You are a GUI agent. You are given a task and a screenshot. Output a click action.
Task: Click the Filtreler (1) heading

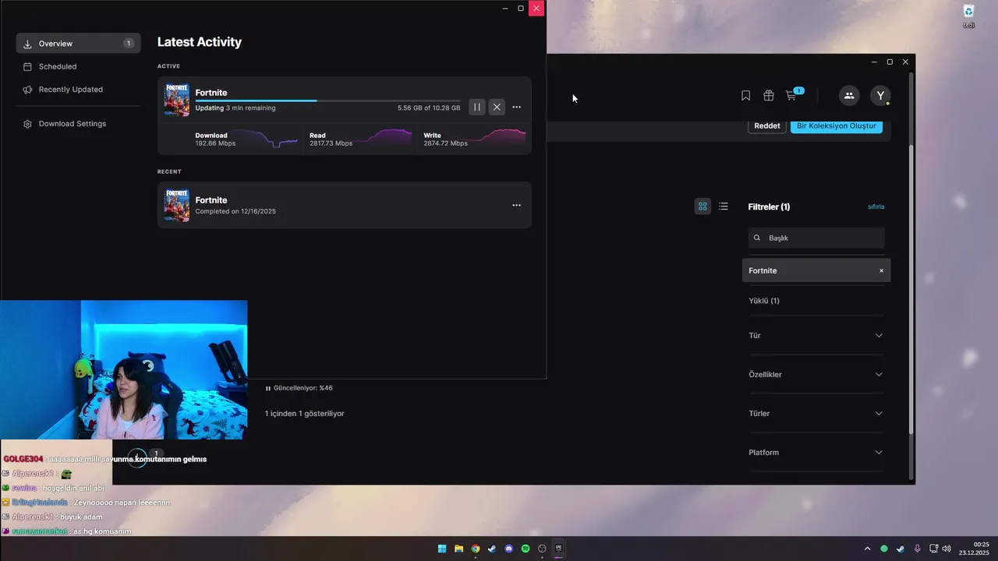[770, 207]
